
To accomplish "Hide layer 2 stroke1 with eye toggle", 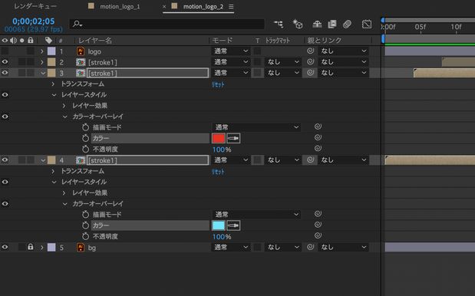I will (x=5, y=62).
